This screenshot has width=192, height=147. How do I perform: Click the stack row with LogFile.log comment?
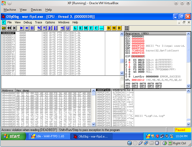coord(142,116)
